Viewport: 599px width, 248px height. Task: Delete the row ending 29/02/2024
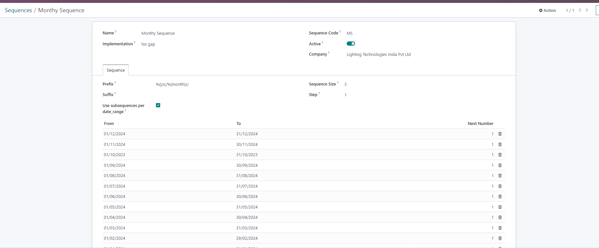click(500, 238)
